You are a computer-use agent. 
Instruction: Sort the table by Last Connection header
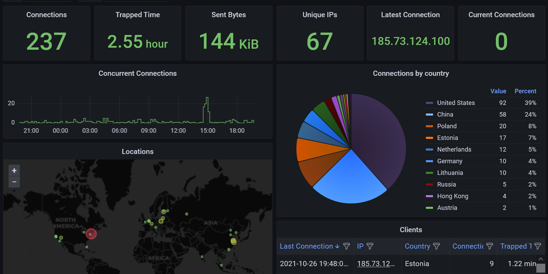(306, 246)
